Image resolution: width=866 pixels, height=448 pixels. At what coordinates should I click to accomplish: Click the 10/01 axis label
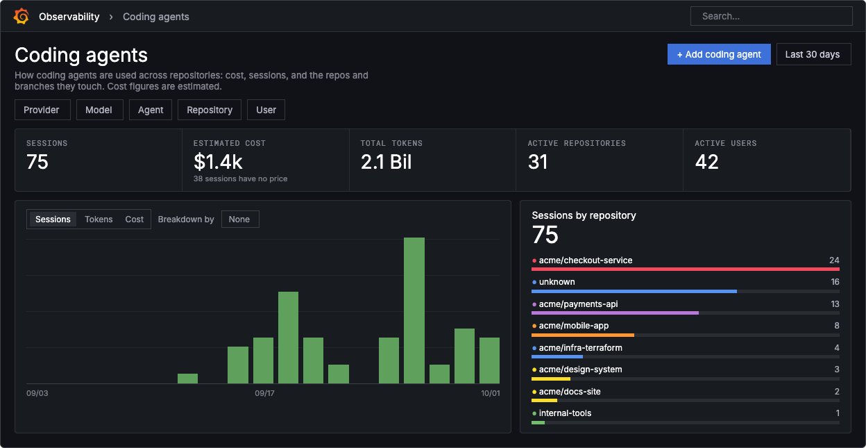tap(491, 393)
